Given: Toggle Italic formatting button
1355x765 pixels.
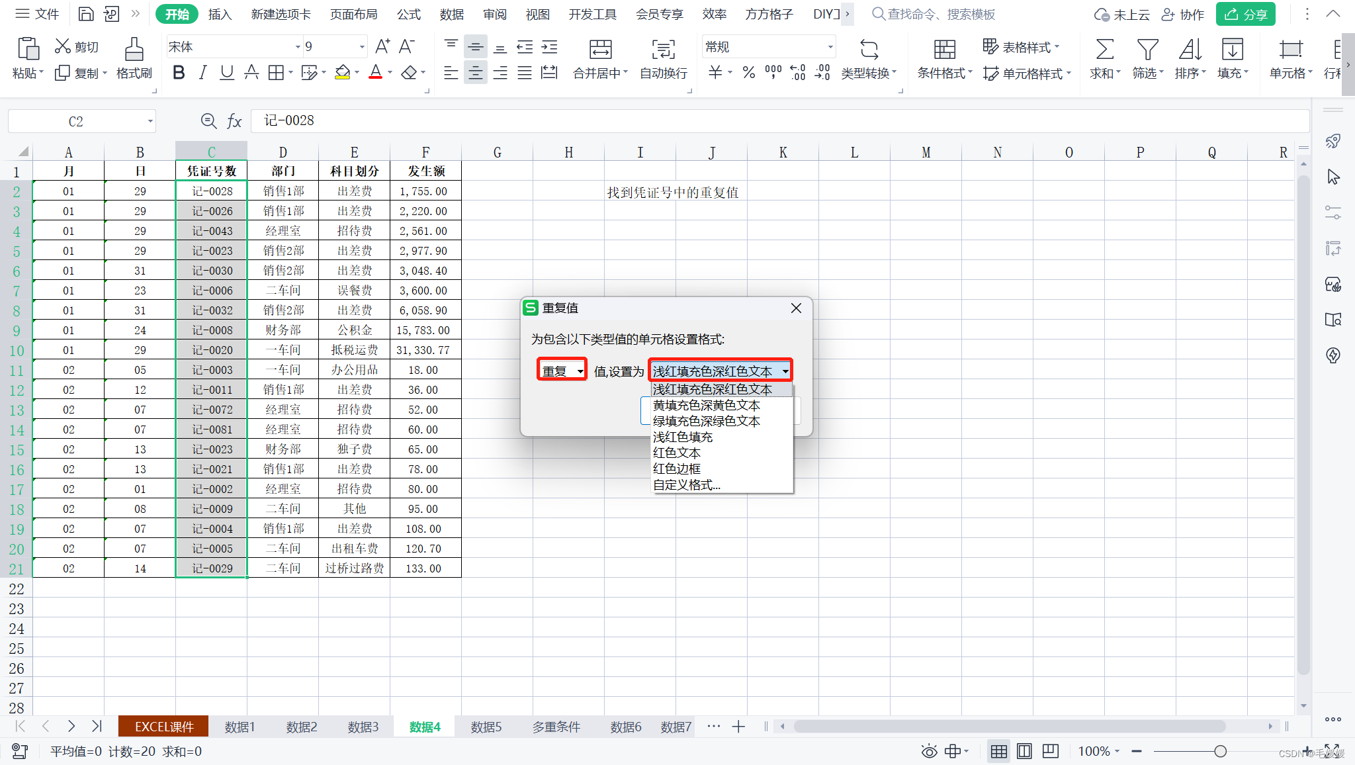Looking at the screenshot, I should pos(203,73).
